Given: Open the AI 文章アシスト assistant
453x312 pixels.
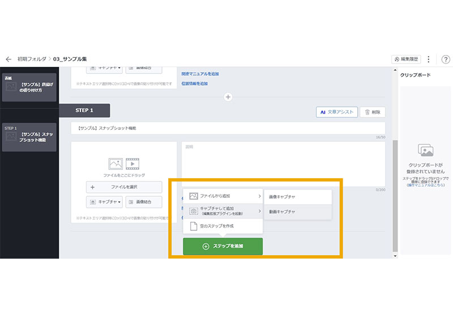Looking at the screenshot, I should pos(337,112).
